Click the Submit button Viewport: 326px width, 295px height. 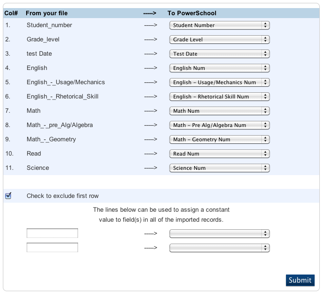(300, 280)
